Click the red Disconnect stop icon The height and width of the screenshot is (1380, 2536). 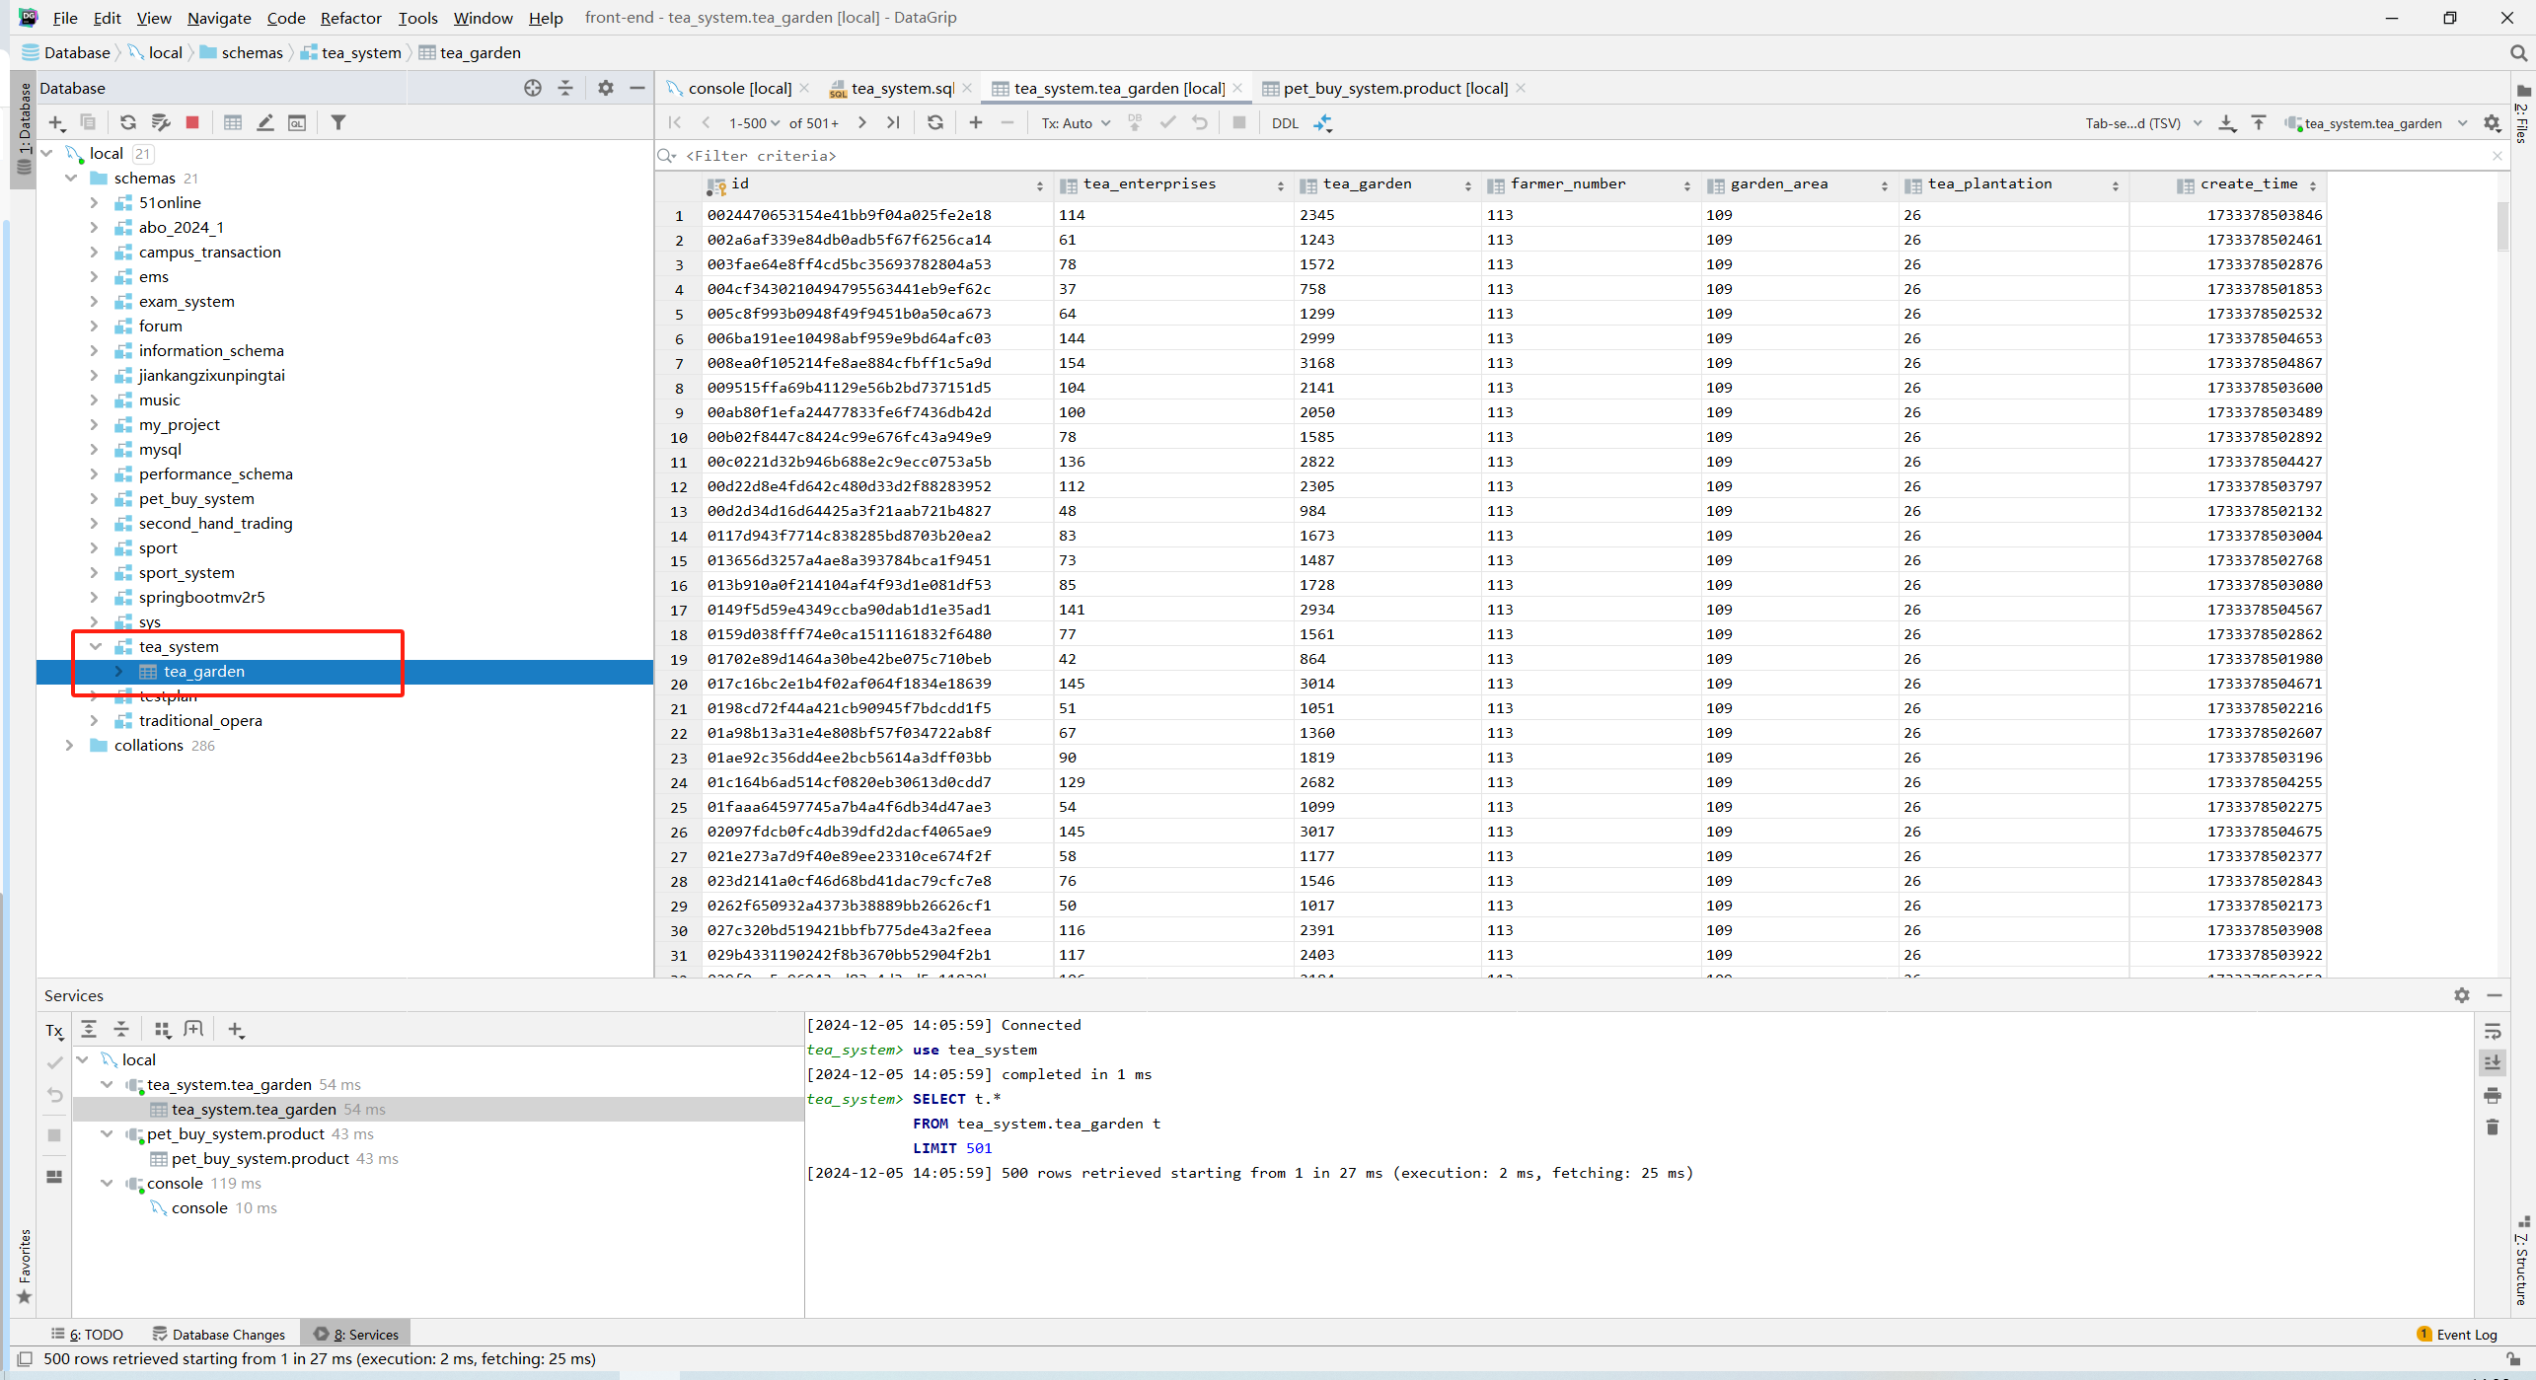(x=192, y=122)
